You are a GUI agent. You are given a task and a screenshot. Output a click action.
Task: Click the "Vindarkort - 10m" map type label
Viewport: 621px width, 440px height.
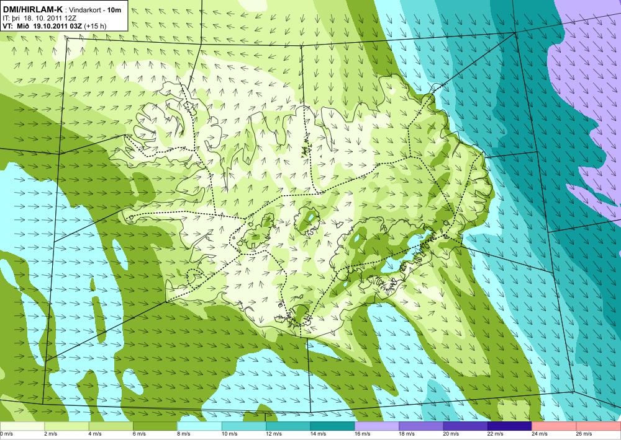click(95, 11)
